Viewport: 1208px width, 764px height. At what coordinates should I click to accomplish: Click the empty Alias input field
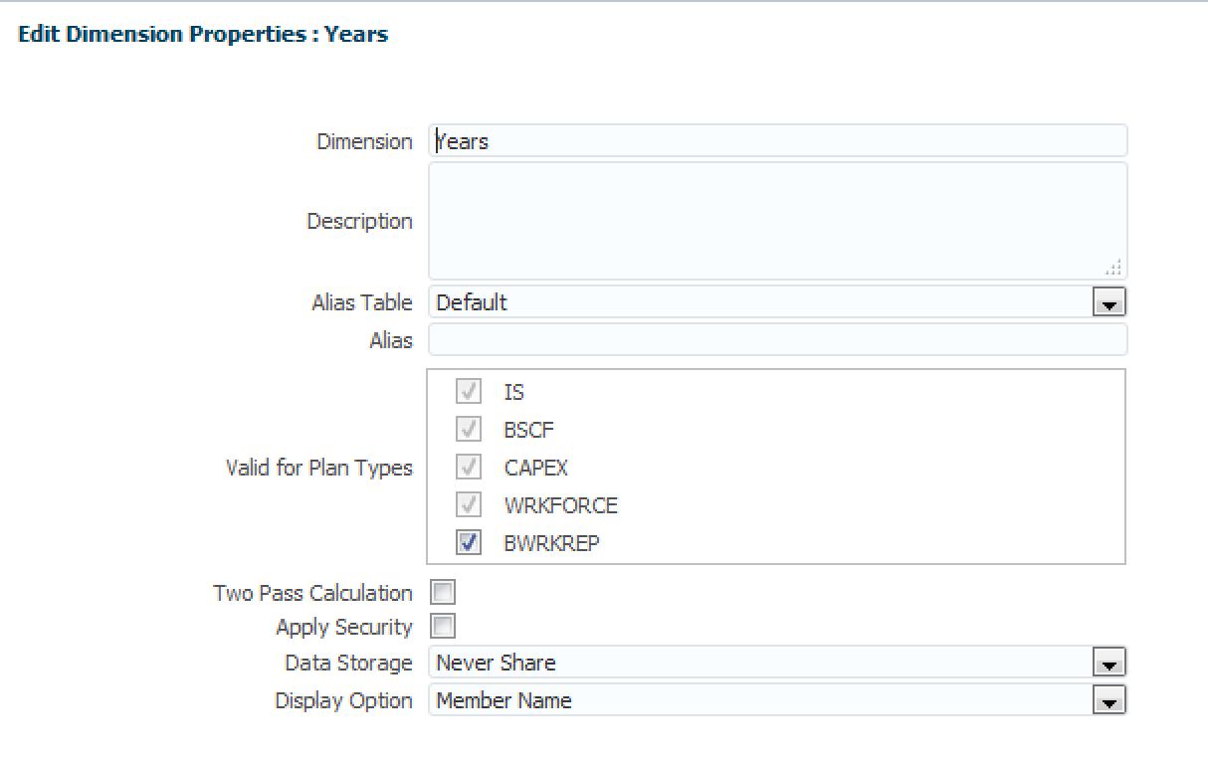[776, 340]
